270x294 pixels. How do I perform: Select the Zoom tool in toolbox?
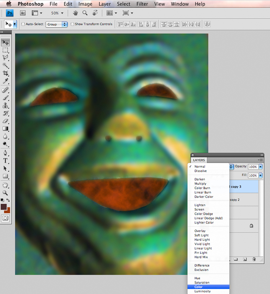[x=5, y=193]
